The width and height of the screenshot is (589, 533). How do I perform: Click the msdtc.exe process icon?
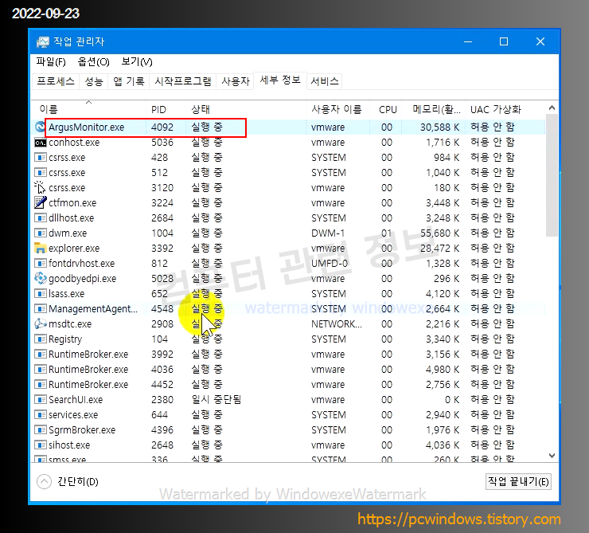pyautogui.click(x=40, y=323)
